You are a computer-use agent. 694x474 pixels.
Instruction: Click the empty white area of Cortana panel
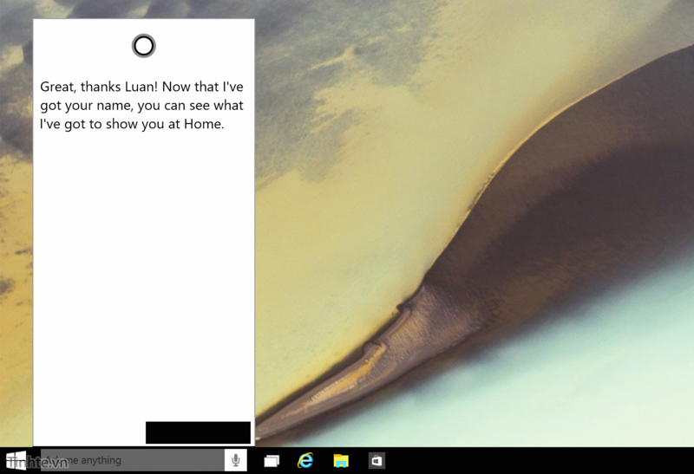tap(143, 277)
